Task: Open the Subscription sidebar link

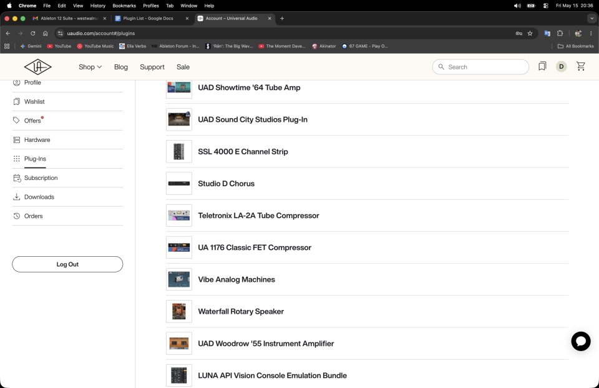Action: point(41,178)
